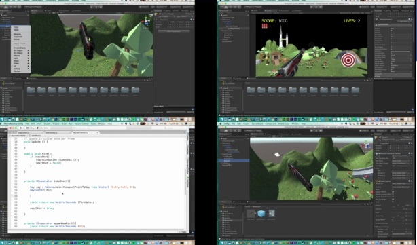This screenshot has width=417, height=245.
Task: Select the Rect tool in the bottom-right Unity window
Action: 239,130
